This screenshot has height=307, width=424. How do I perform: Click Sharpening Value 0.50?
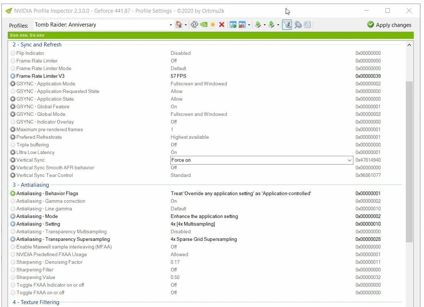pos(175,277)
